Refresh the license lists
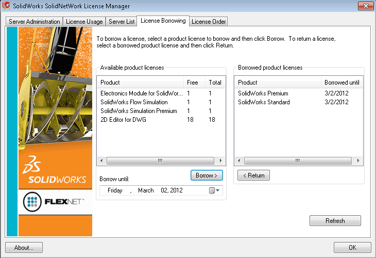The height and width of the screenshot is (258, 376). coord(335,220)
